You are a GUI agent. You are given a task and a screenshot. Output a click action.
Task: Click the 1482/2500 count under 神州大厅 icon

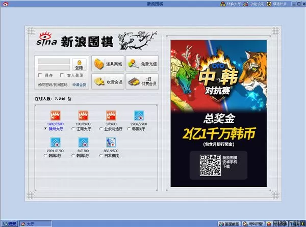point(56,124)
